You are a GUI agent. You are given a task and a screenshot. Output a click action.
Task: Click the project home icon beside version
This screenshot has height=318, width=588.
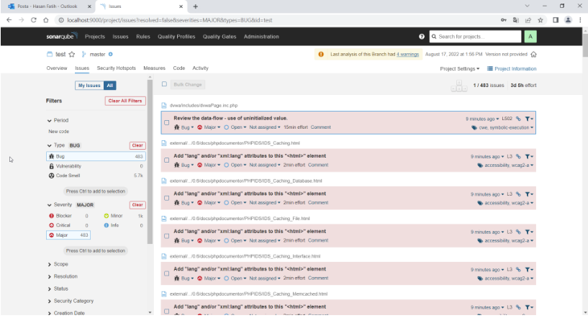[533, 54]
